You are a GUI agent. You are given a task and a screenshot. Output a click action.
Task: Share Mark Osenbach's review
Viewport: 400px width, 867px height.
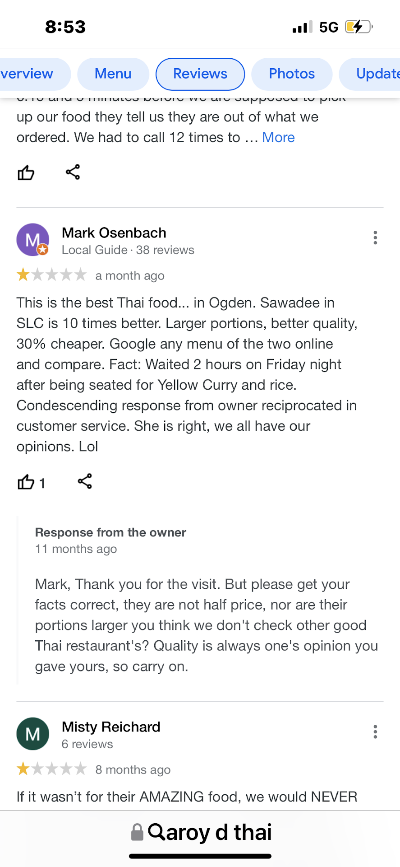85,481
